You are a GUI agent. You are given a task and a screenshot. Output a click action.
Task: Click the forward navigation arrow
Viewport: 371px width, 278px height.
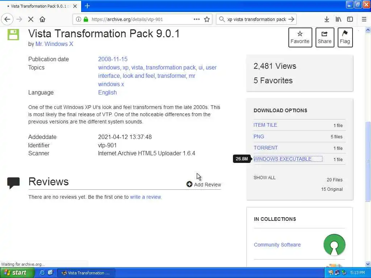pos(19,20)
